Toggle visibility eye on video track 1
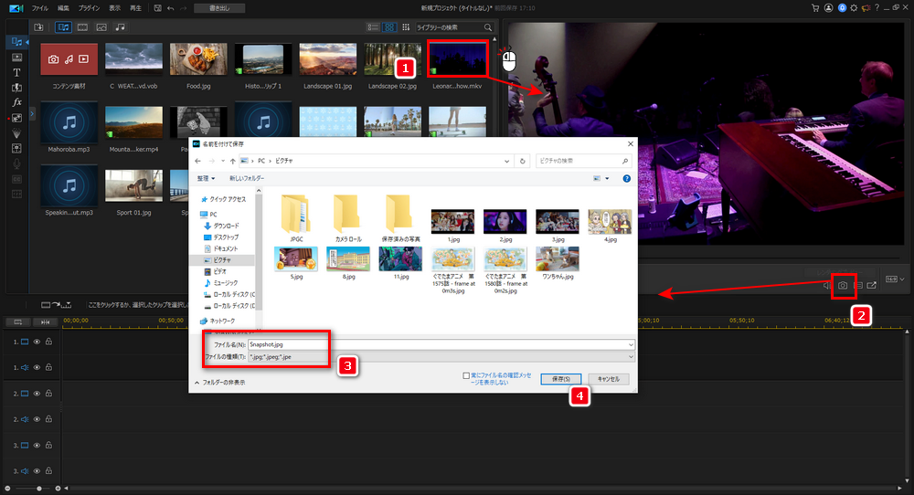The image size is (914, 495). 37,342
